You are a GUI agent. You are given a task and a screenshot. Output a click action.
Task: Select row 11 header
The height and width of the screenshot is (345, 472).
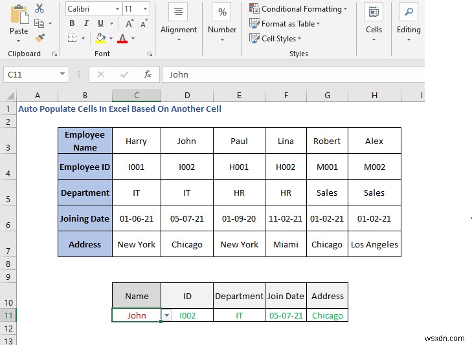(8, 315)
